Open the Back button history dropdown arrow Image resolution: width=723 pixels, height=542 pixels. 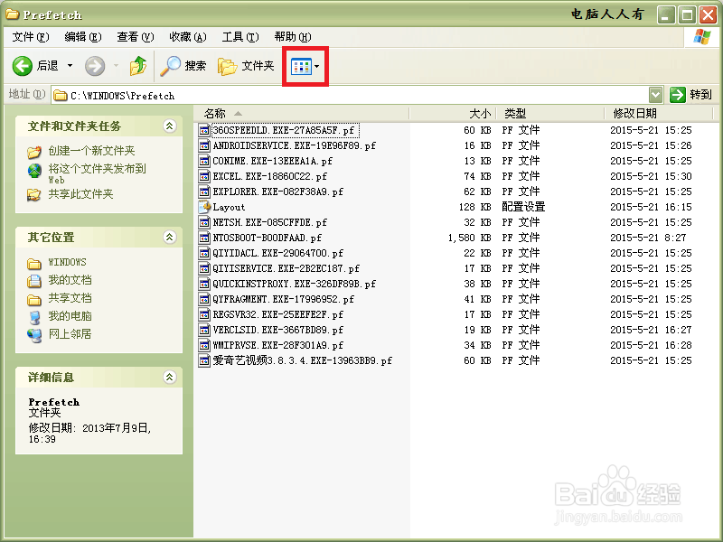pos(70,66)
